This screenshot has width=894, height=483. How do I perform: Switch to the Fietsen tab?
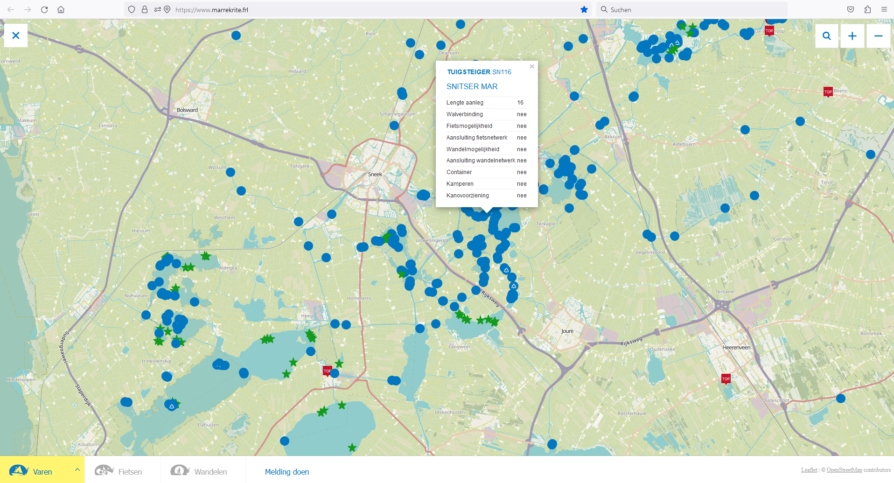point(119,471)
